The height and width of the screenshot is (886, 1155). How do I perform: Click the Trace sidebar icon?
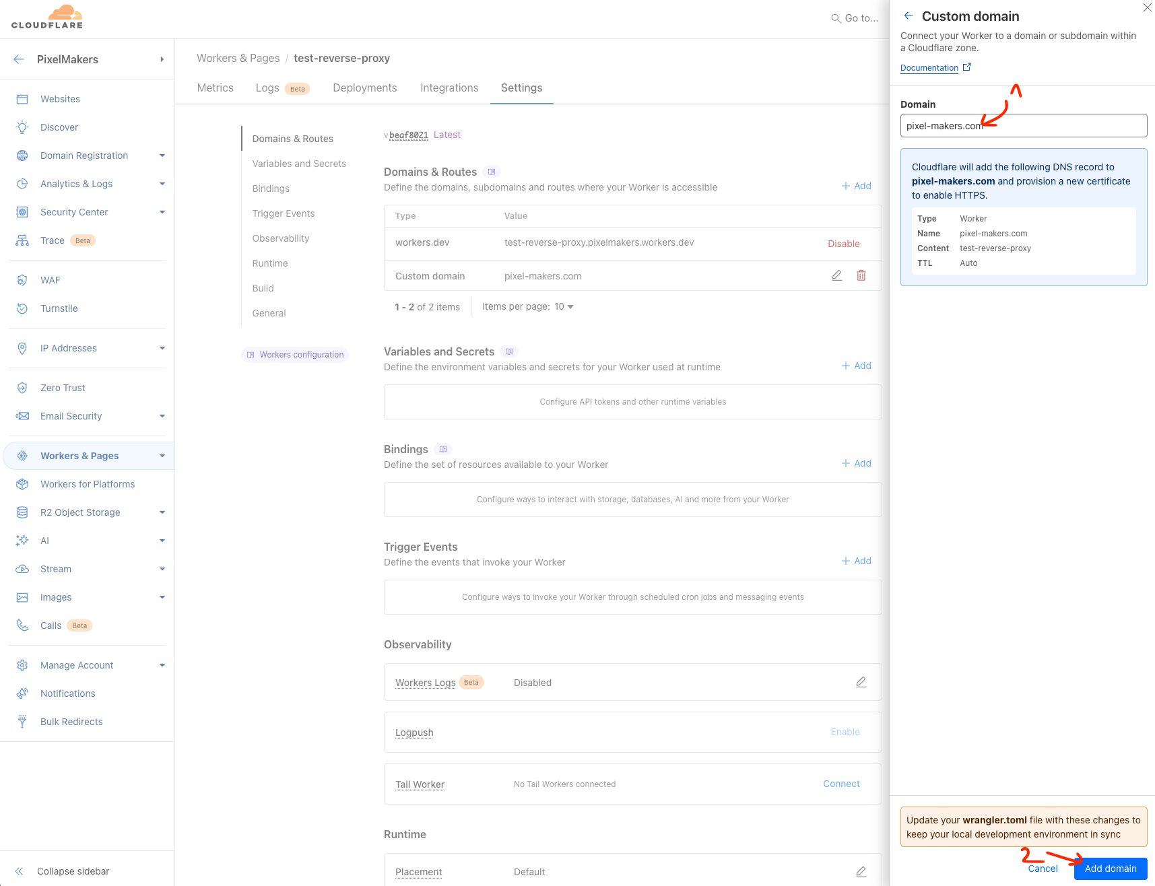[x=22, y=240]
